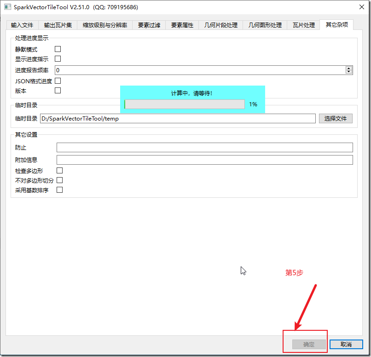Image resolution: width=371 pixels, height=357 pixels.
Task: Click the 计算中，请等待! message
Action: coord(191,93)
